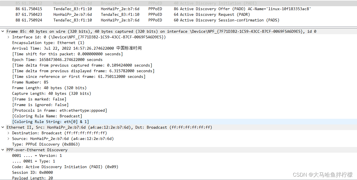Collapse the Ethernet II section
This screenshot has height=180, width=357.
(x=3, y=128)
